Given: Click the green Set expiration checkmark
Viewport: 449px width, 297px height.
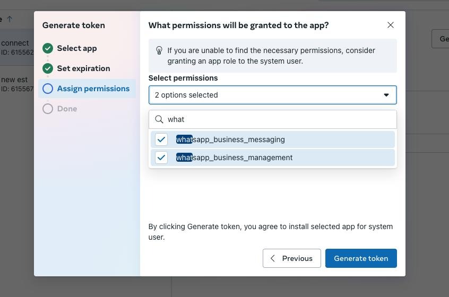Looking at the screenshot, I should [x=48, y=68].
